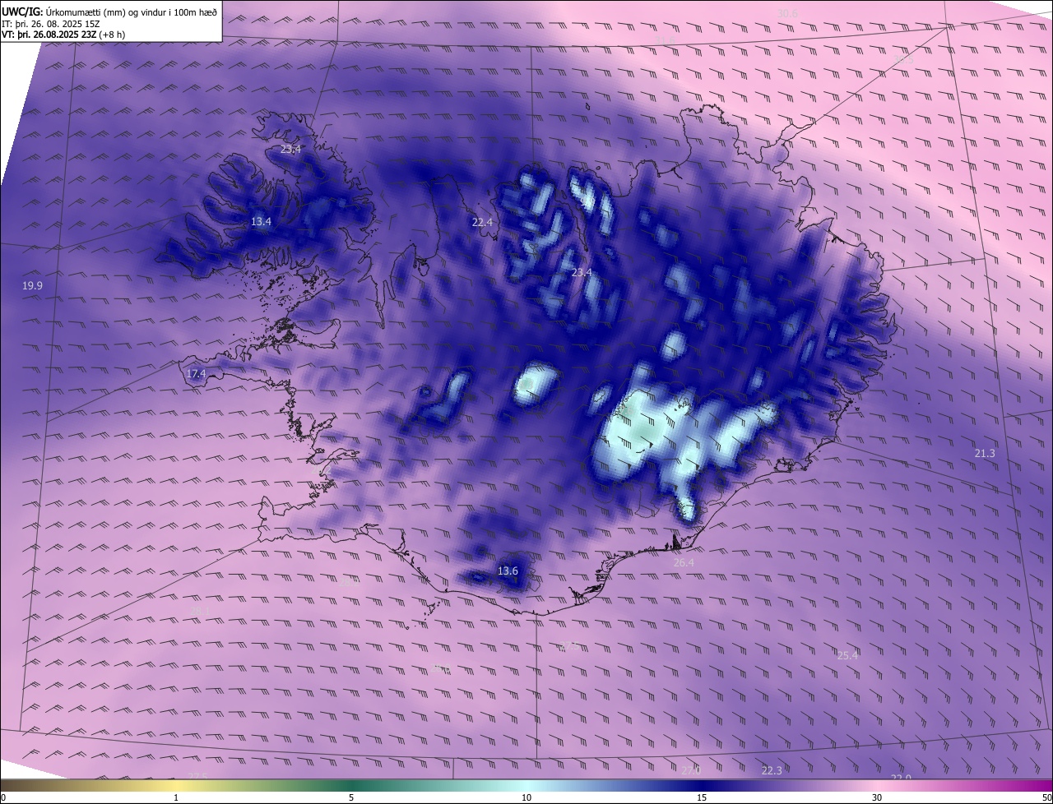This screenshot has height=804, width=1053.
Task: Click the colour scale tick label 30
Action: pyautogui.click(x=877, y=797)
